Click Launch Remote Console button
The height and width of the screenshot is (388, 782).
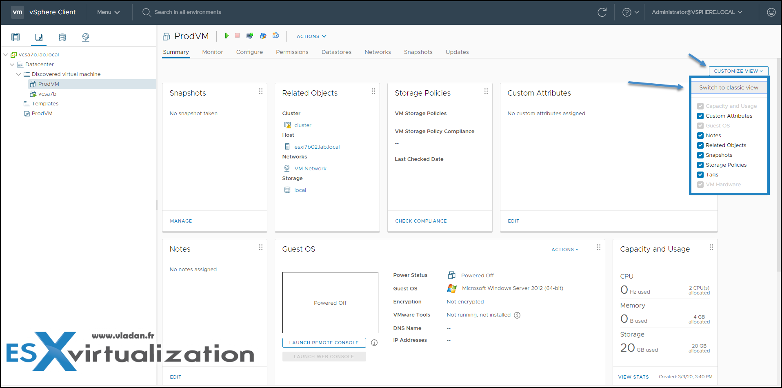tap(324, 343)
